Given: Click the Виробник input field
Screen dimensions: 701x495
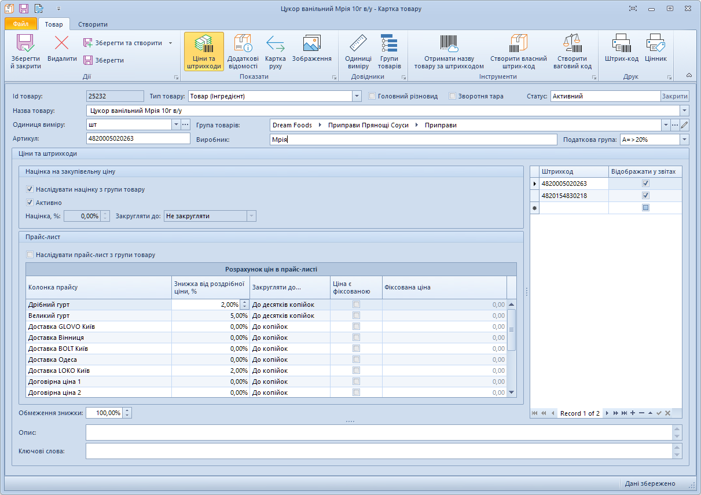Looking at the screenshot, I should 413,140.
